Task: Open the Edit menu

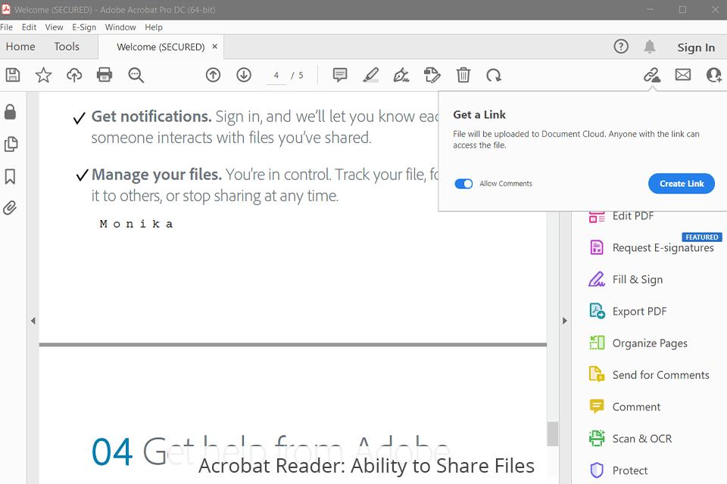Action: (29, 27)
